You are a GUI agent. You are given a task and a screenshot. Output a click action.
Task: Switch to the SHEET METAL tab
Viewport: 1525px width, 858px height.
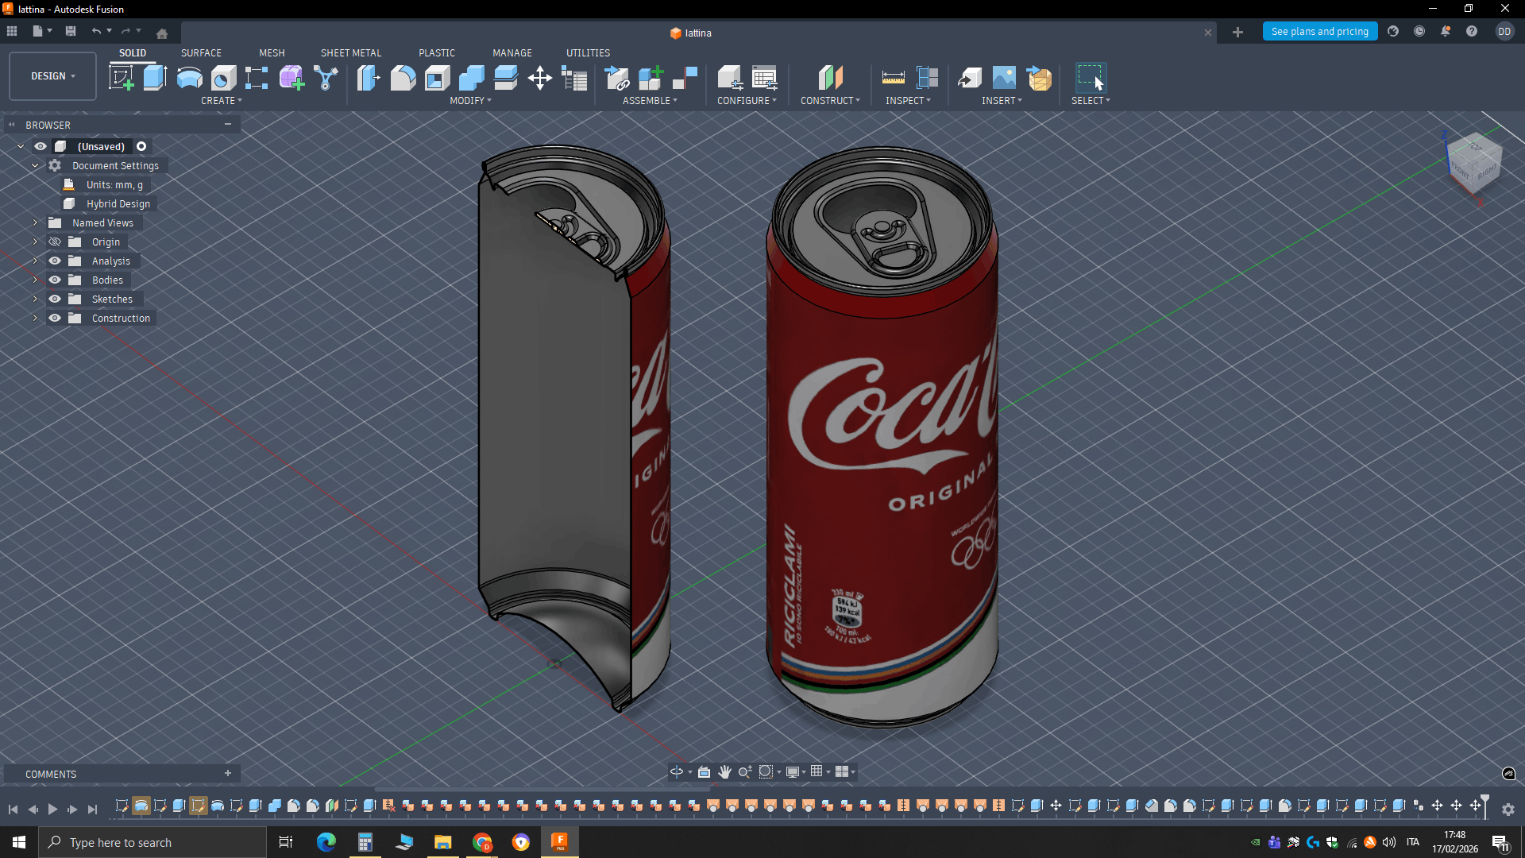pos(350,52)
